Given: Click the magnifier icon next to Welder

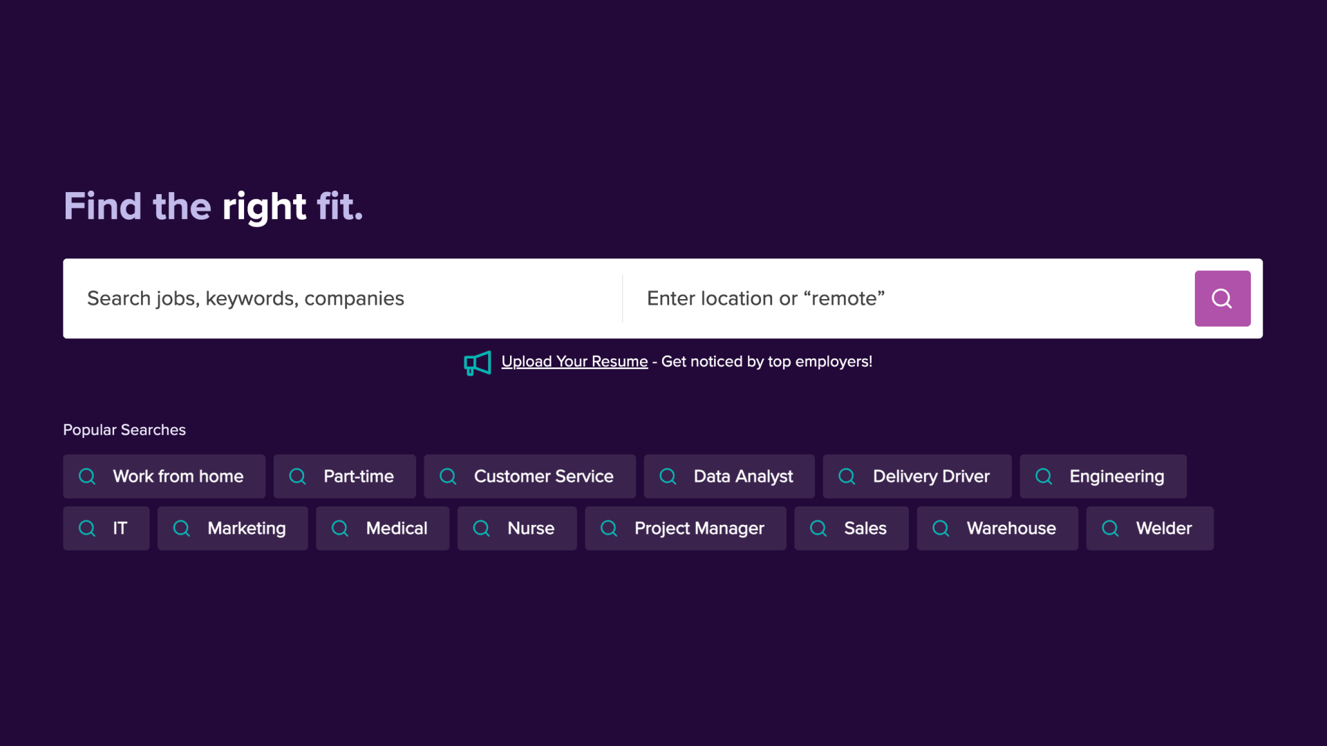Looking at the screenshot, I should click(x=1111, y=528).
